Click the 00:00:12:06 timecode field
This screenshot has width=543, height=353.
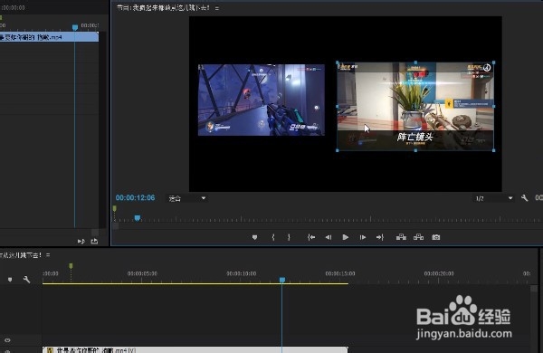tap(135, 198)
